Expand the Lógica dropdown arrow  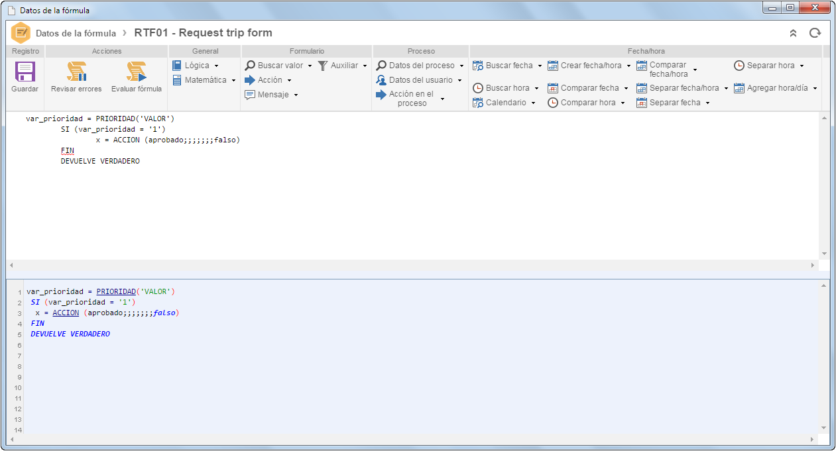click(217, 66)
